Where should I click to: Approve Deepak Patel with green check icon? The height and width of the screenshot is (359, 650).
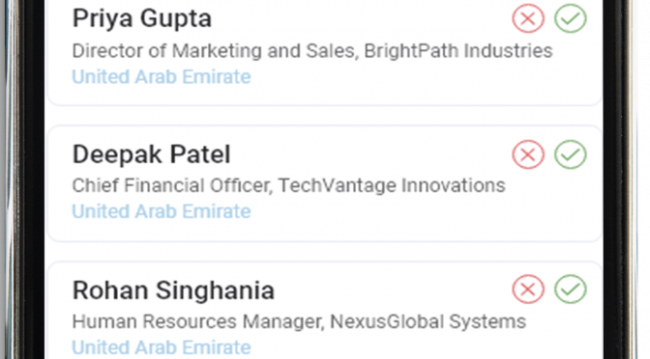[x=571, y=154]
